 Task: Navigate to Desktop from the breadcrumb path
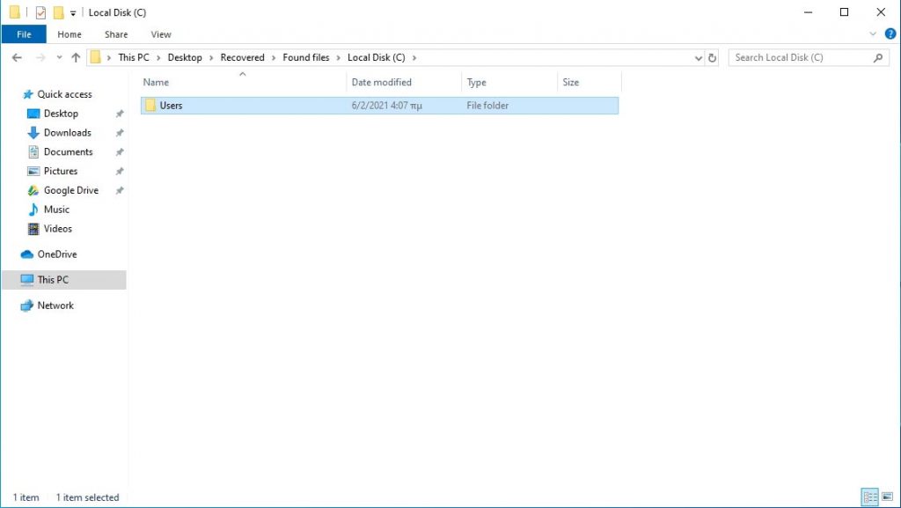187,57
